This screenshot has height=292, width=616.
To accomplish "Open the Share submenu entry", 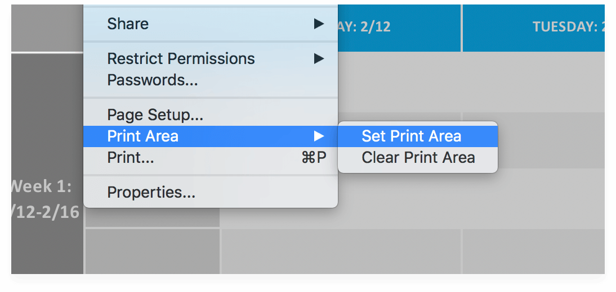I will click(128, 24).
